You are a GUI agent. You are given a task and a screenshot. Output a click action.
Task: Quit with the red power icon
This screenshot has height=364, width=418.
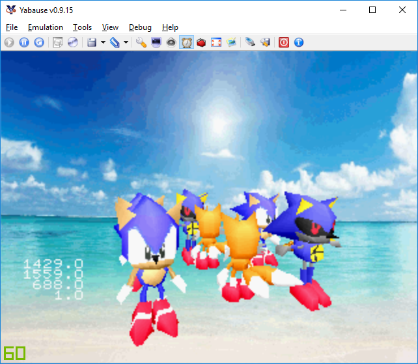[284, 42]
